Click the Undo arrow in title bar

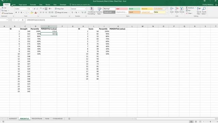(x=2, y=1)
